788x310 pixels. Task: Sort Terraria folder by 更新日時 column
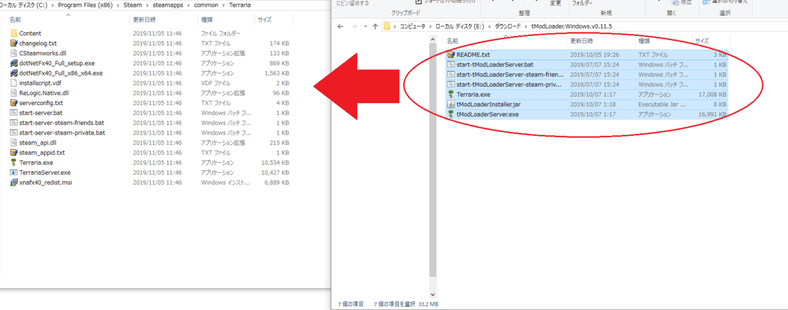click(x=145, y=20)
